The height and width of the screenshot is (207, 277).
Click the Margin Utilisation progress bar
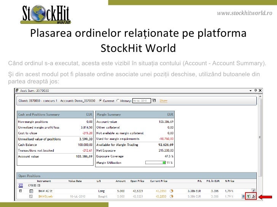tap(155, 163)
